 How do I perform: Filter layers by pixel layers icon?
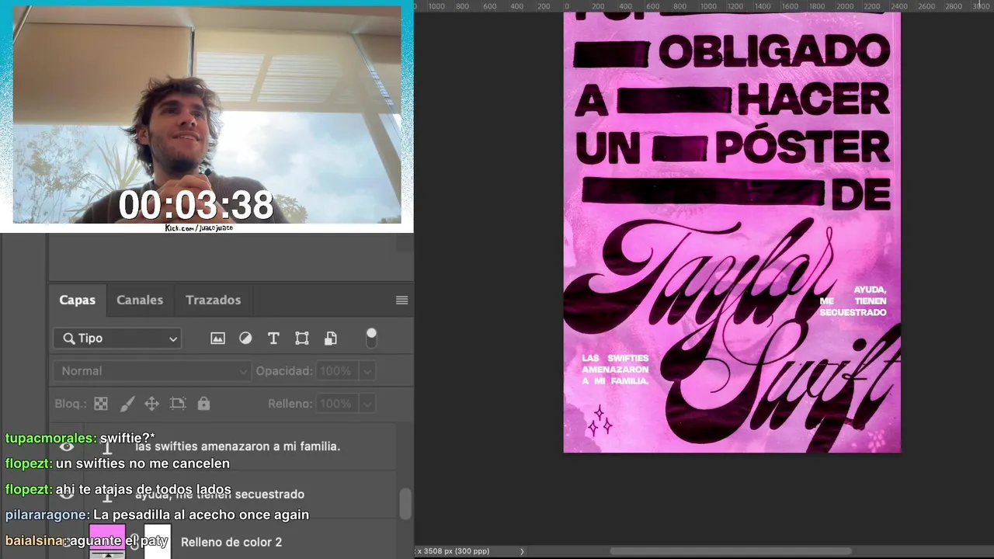click(217, 339)
